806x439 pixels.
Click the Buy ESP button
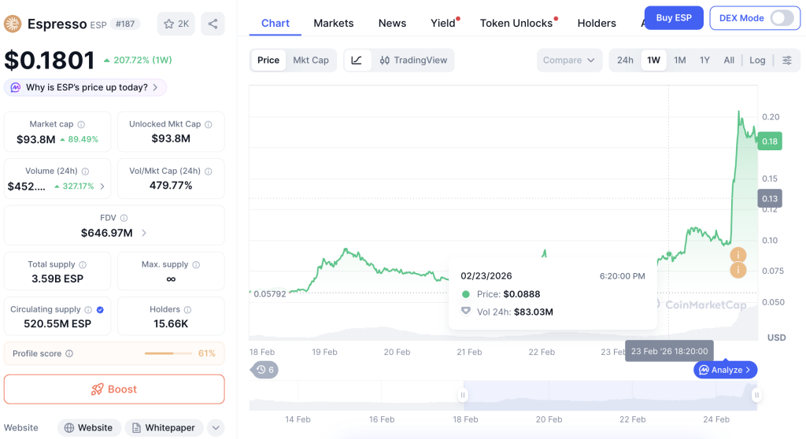coord(674,18)
